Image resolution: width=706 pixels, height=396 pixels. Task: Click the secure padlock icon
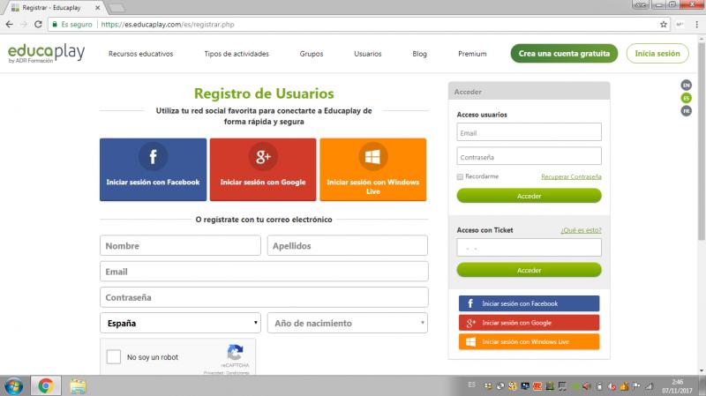point(55,25)
